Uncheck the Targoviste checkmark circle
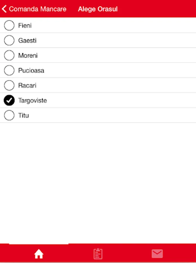The image size is (196, 263). pyautogui.click(x=9, y=101)
